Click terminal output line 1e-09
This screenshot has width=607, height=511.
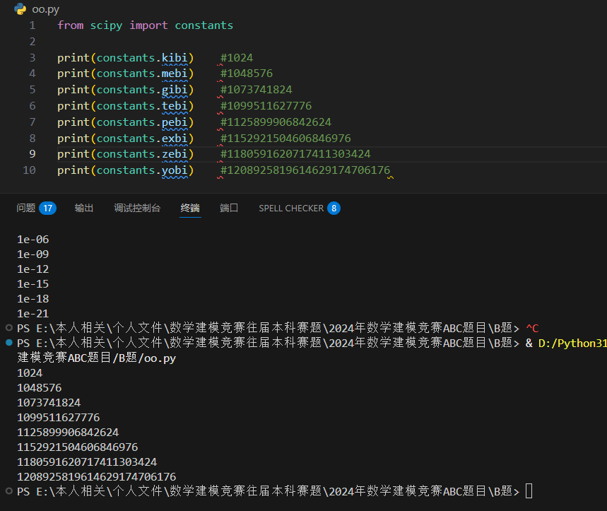[x=33, y=254]
